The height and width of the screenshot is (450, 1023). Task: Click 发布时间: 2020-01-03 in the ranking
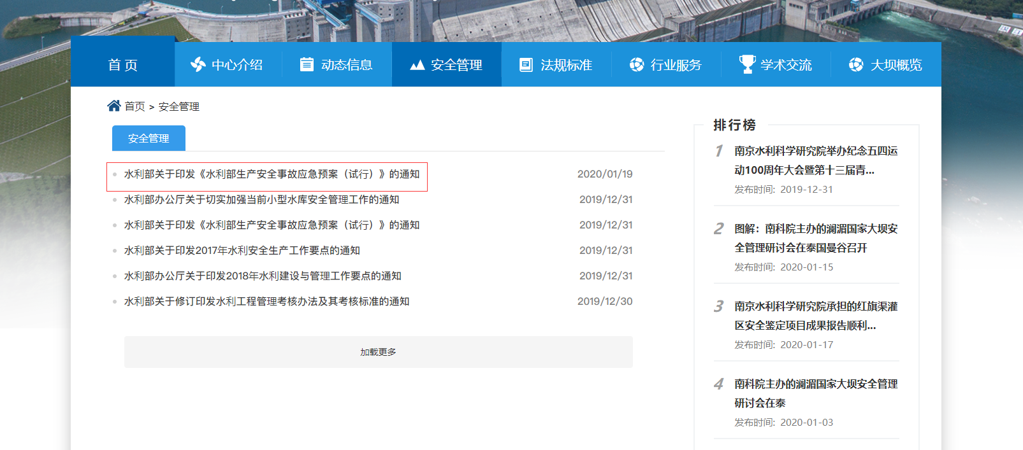pyautogui.click(x=783, y=422)
